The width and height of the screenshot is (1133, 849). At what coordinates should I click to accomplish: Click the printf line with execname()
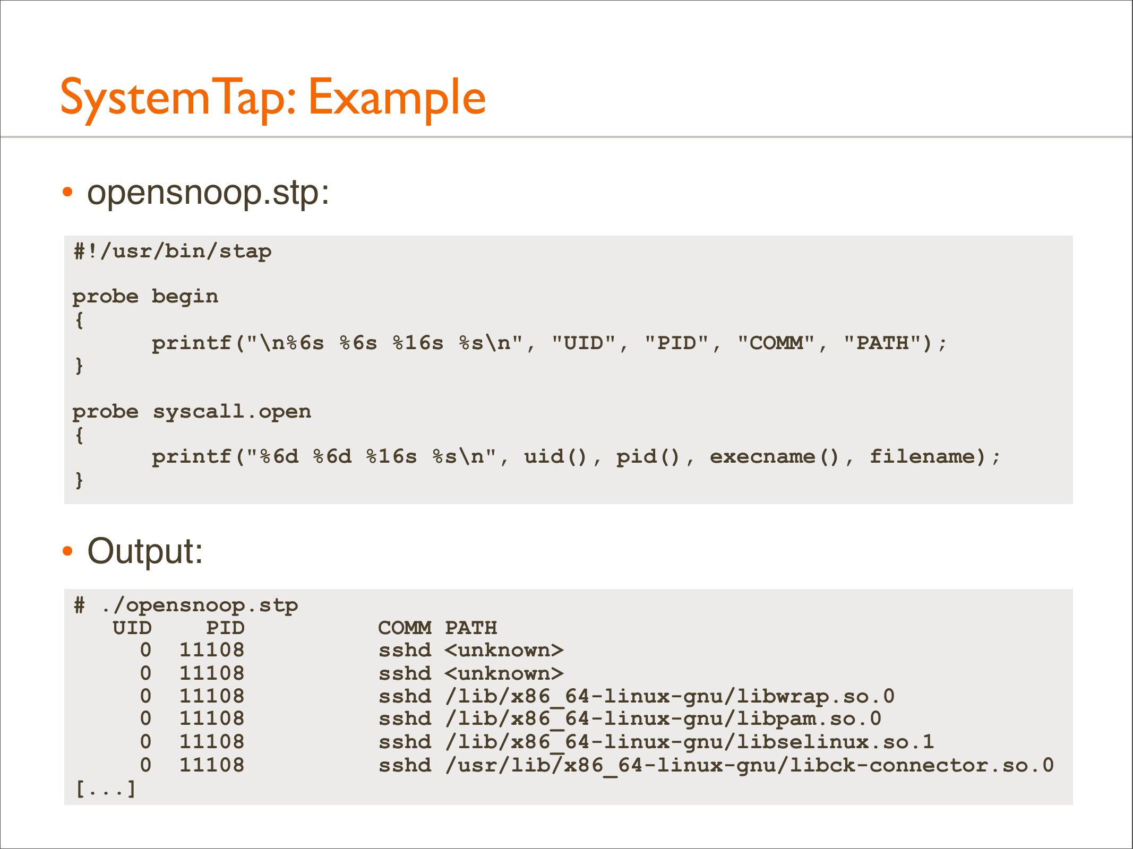click(x=576, y=456)
